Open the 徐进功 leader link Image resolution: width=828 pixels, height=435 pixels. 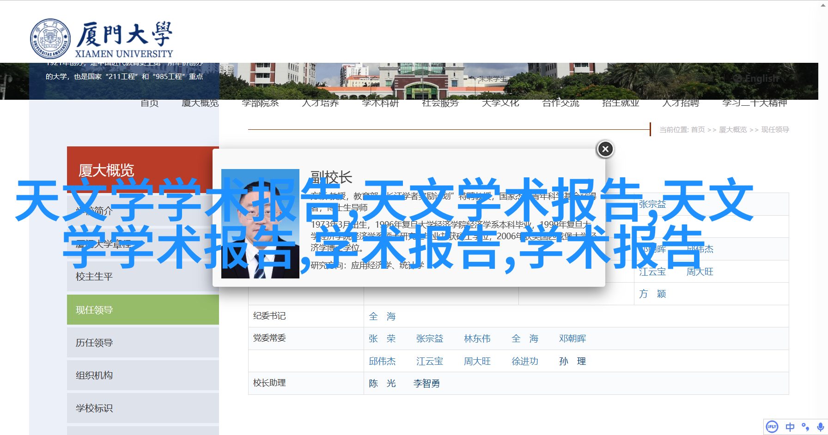coord(525,361)
